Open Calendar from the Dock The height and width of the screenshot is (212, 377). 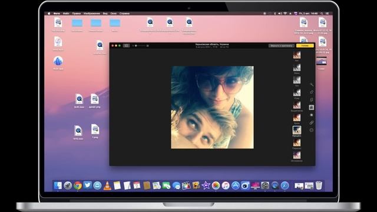click(x=137, y=185)
